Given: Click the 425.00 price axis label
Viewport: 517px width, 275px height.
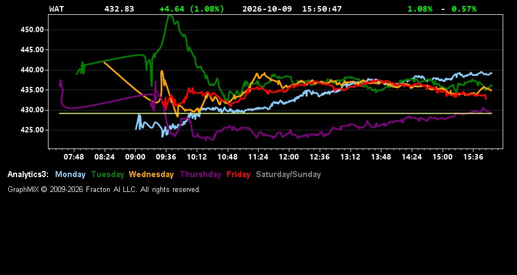Looking at the screenshot, I should tap(33, 130).
